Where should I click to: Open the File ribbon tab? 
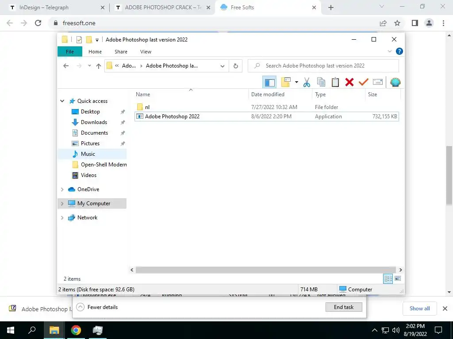tap(70, 52)
